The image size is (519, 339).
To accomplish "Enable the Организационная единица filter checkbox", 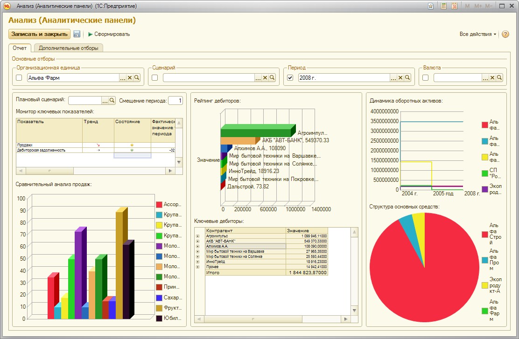I will tap(19, 78).
